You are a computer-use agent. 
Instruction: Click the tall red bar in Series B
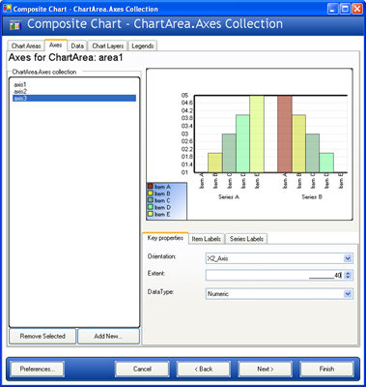pyautogui.click(x=285, y=134)
